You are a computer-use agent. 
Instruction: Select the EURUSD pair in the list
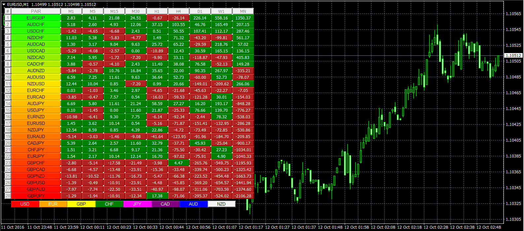(36, 123)
